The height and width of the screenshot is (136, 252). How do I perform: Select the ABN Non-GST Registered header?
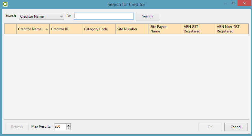[232, 29]
